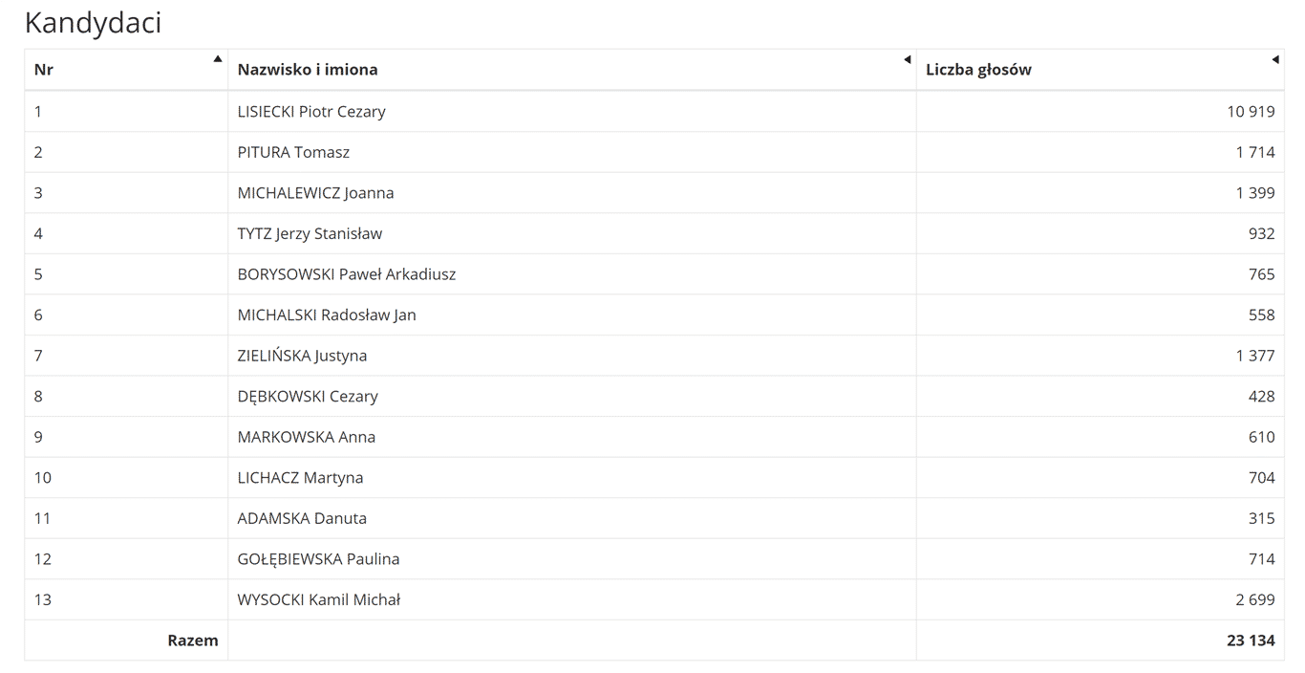Click DĘBKOWSKI Cezary name

pyautogui.click(x=308, y=396)
